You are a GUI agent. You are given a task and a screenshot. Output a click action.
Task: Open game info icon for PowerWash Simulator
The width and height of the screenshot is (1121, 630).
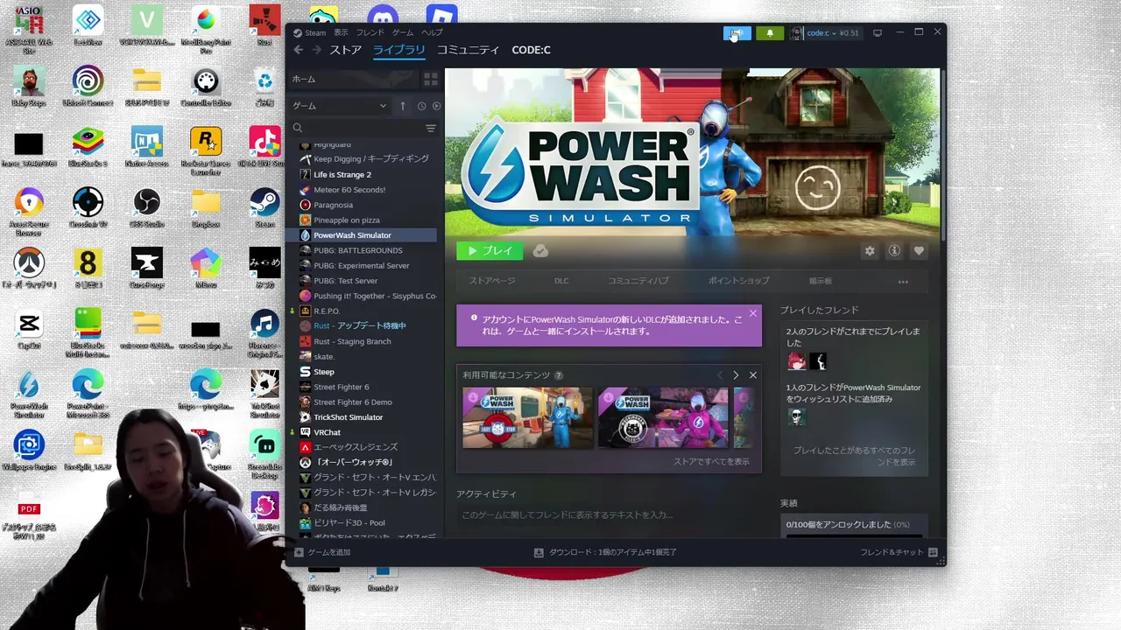894,250
